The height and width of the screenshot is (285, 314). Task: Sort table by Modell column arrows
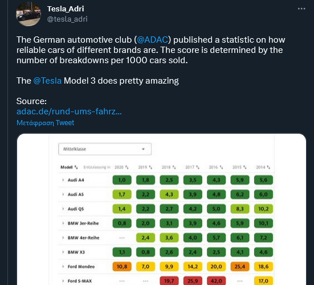pyautogui.click(x=76, y=167)
